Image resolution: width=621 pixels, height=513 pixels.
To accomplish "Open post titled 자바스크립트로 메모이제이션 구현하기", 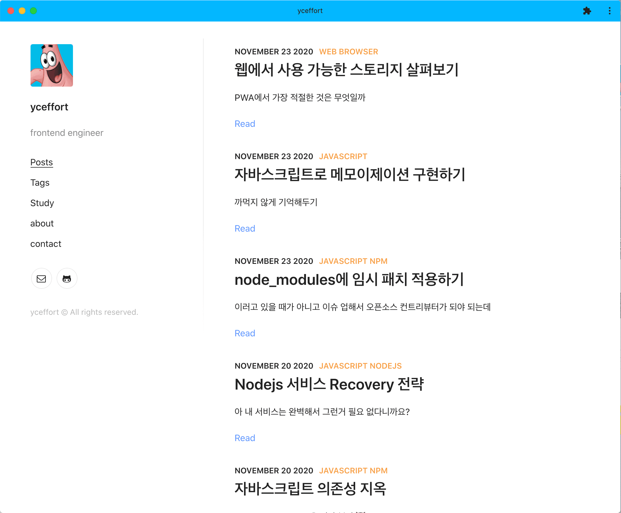I will [350, 174].
